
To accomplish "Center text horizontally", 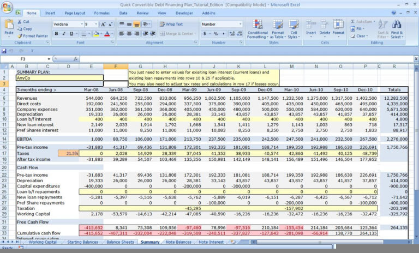I will coord(129,34).
